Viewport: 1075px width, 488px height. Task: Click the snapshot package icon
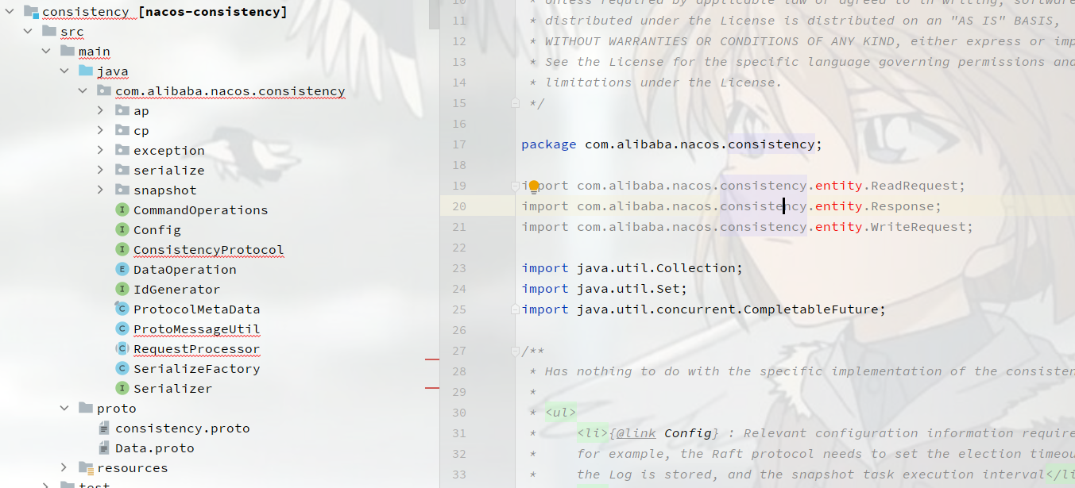tap(122, 190)
